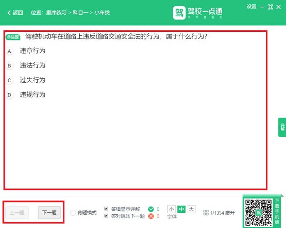Screen dimensions: 286x228
Task: Toggle 答错显示详解 checkbox
Action: (x=106, y=209)
